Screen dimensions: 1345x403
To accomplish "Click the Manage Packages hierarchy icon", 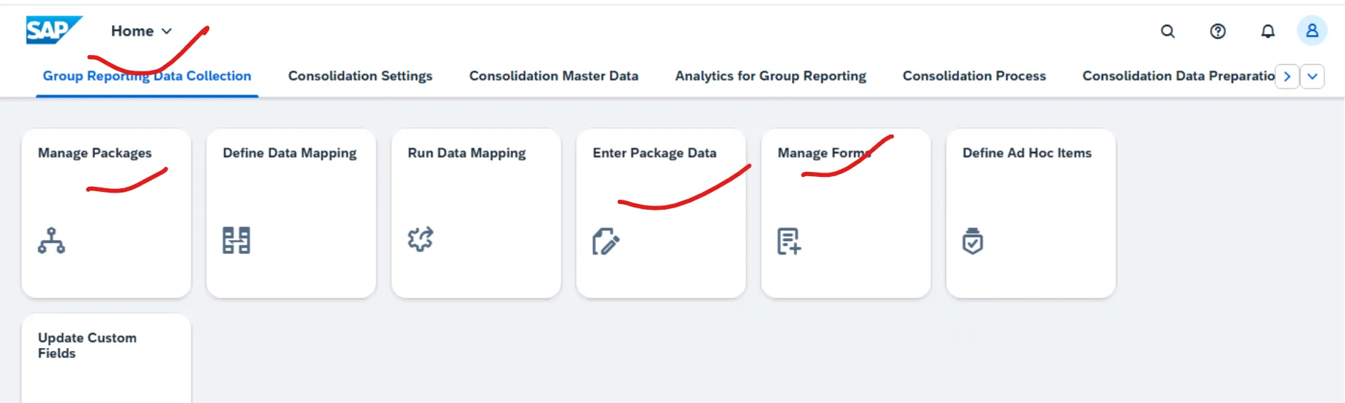I will (x=51, y=240).
